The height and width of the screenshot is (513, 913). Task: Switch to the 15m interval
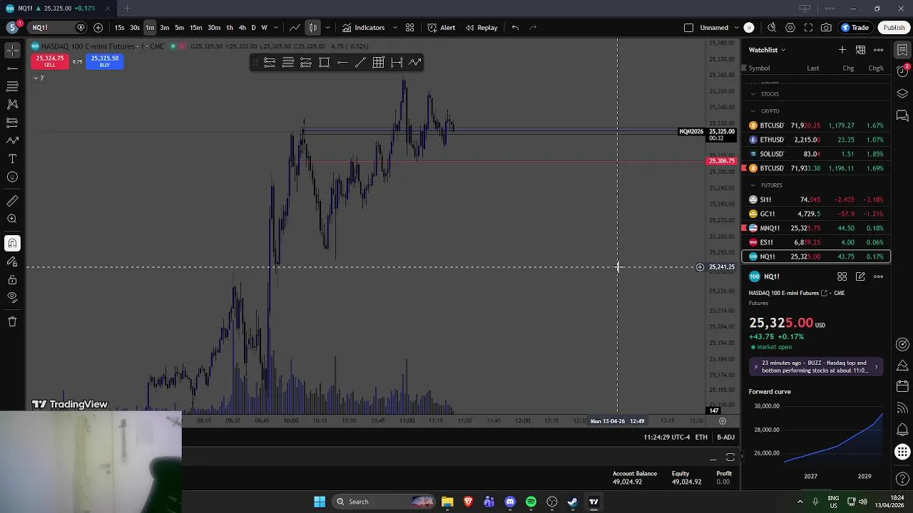[195, 28]
